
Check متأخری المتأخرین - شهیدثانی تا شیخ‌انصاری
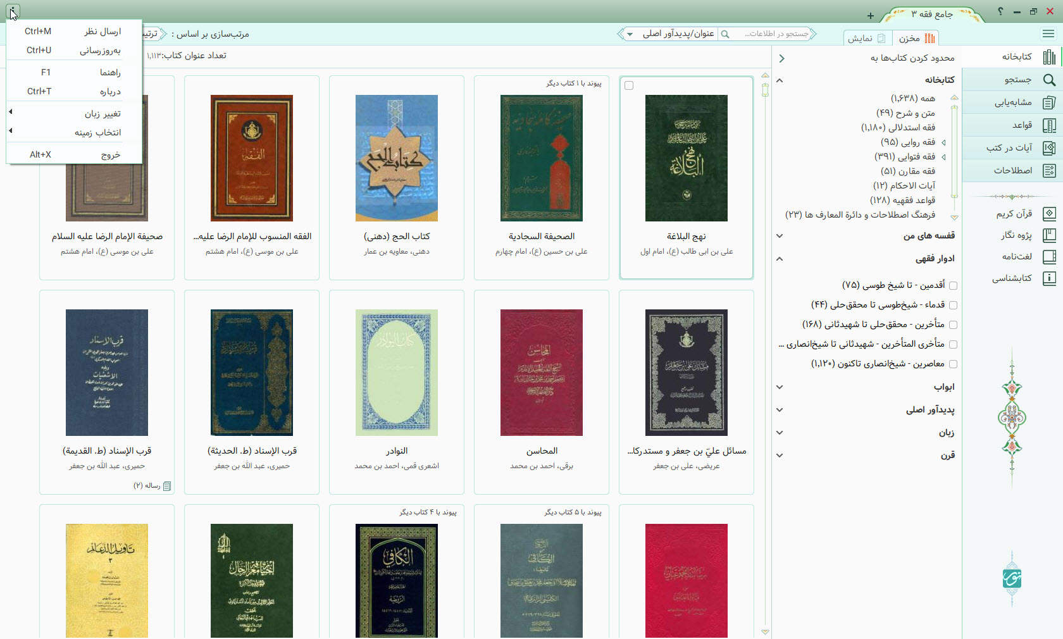coord(954,345)
